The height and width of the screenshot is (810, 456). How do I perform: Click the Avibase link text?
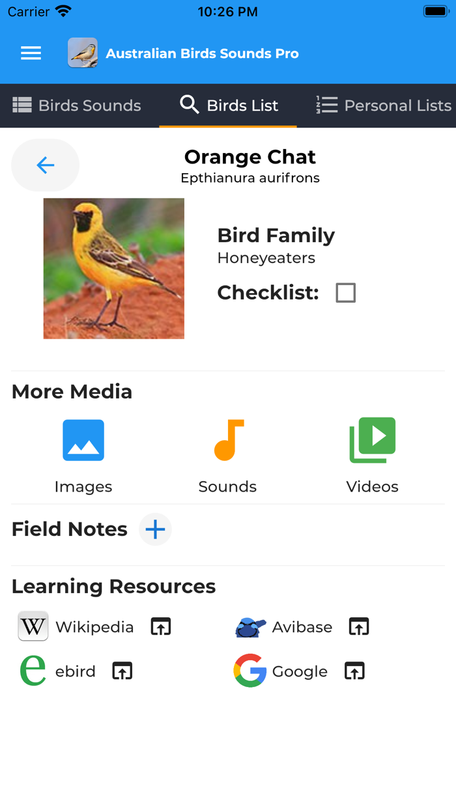(302, 626)
